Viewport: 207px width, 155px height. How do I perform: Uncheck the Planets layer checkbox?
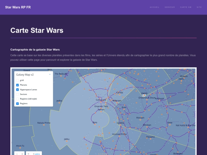click(17, 85)
